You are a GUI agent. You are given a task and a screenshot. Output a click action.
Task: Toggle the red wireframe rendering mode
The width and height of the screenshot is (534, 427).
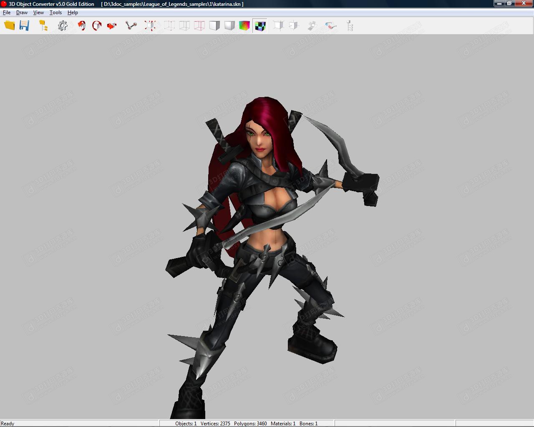click(x=199, y=25)
